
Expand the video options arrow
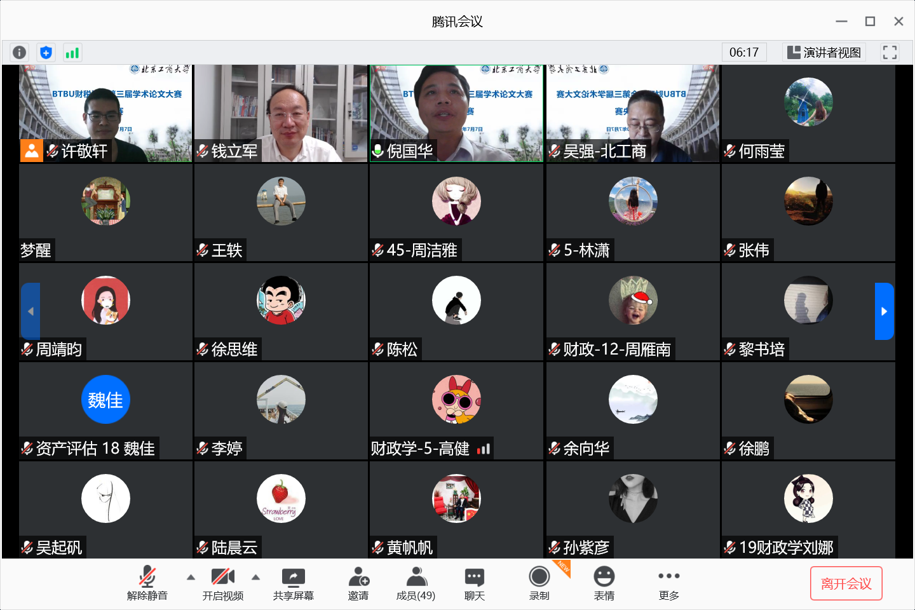pos(256,578)
